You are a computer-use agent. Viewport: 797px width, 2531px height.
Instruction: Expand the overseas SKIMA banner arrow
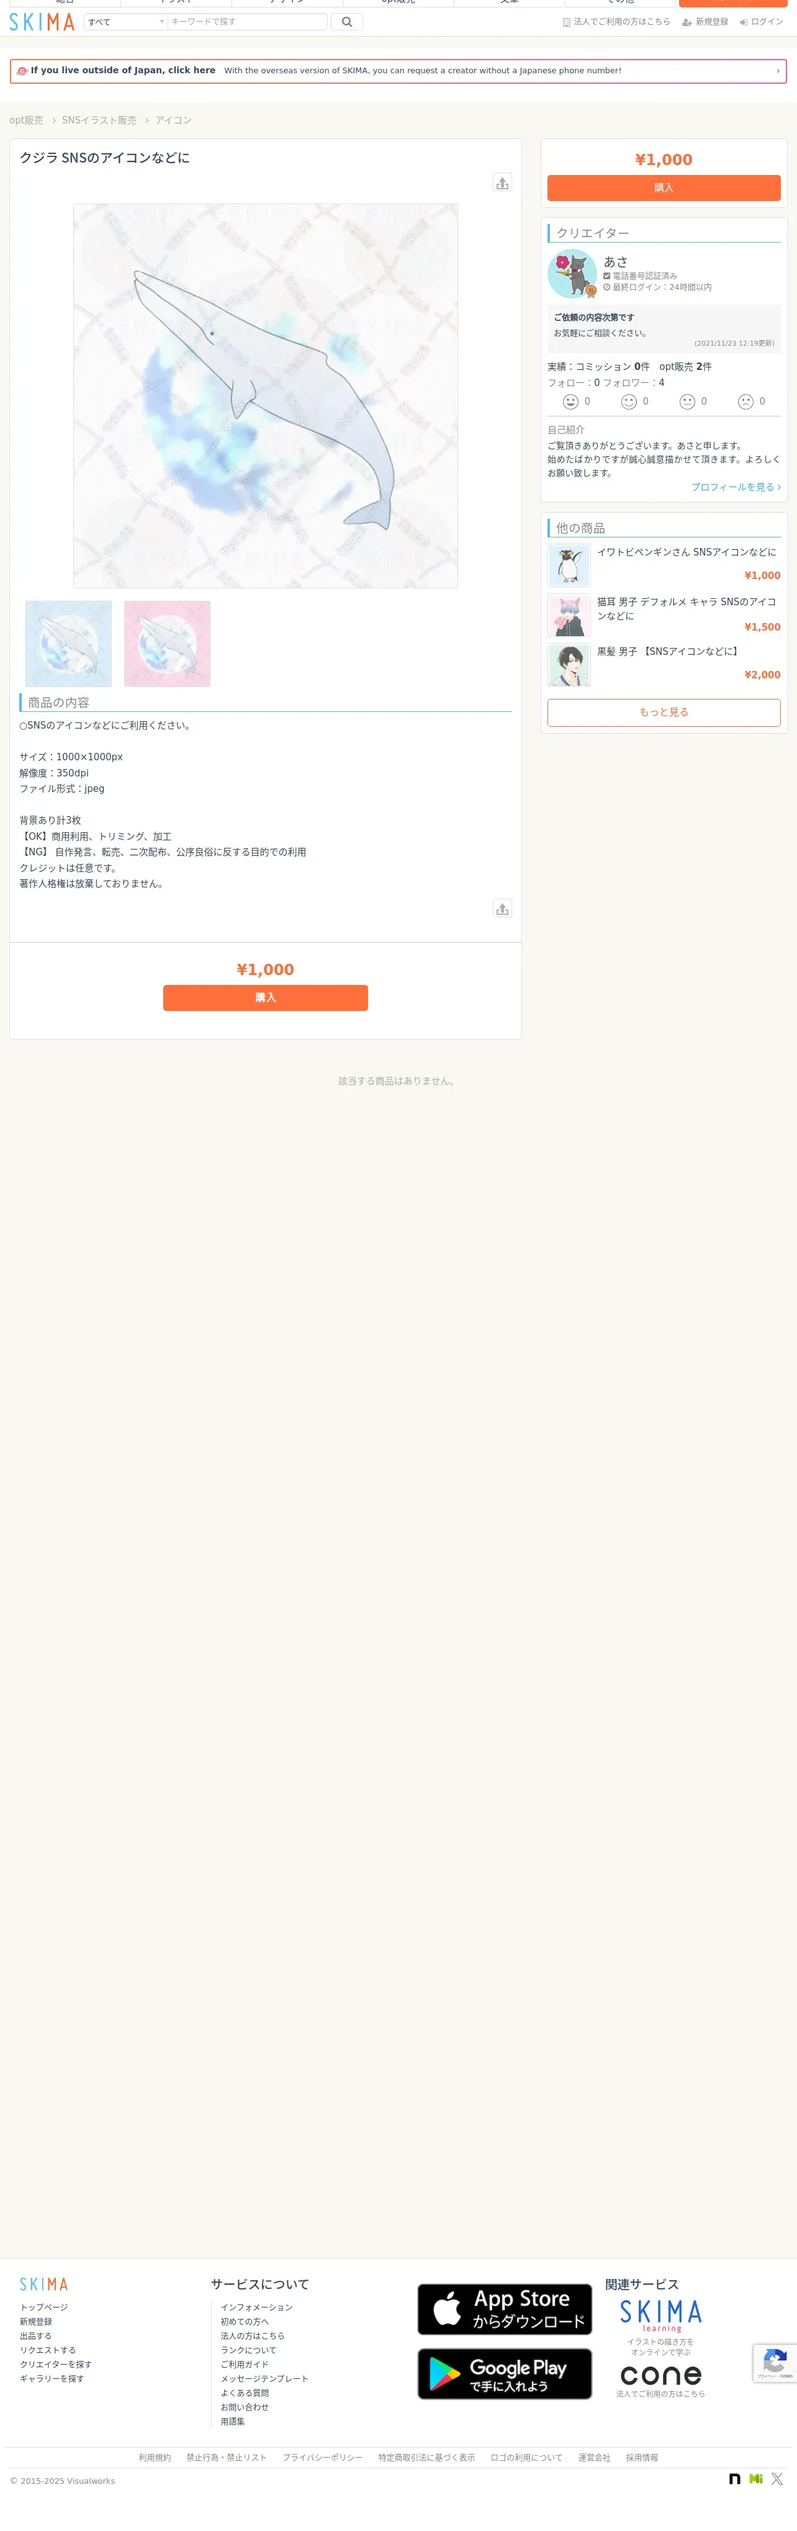(777, 71)
